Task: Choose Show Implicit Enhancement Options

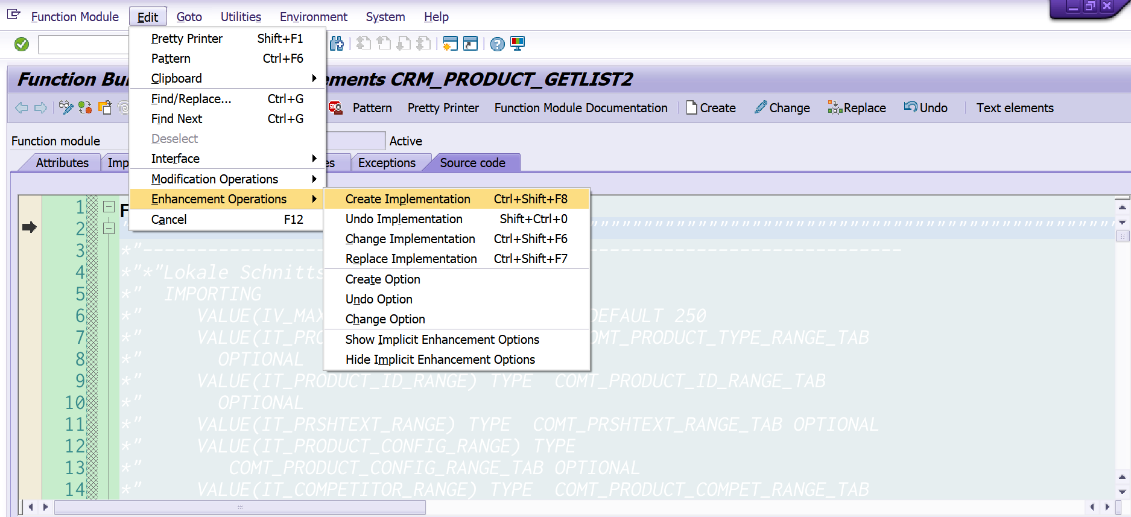Action: (x=457, y=340)
